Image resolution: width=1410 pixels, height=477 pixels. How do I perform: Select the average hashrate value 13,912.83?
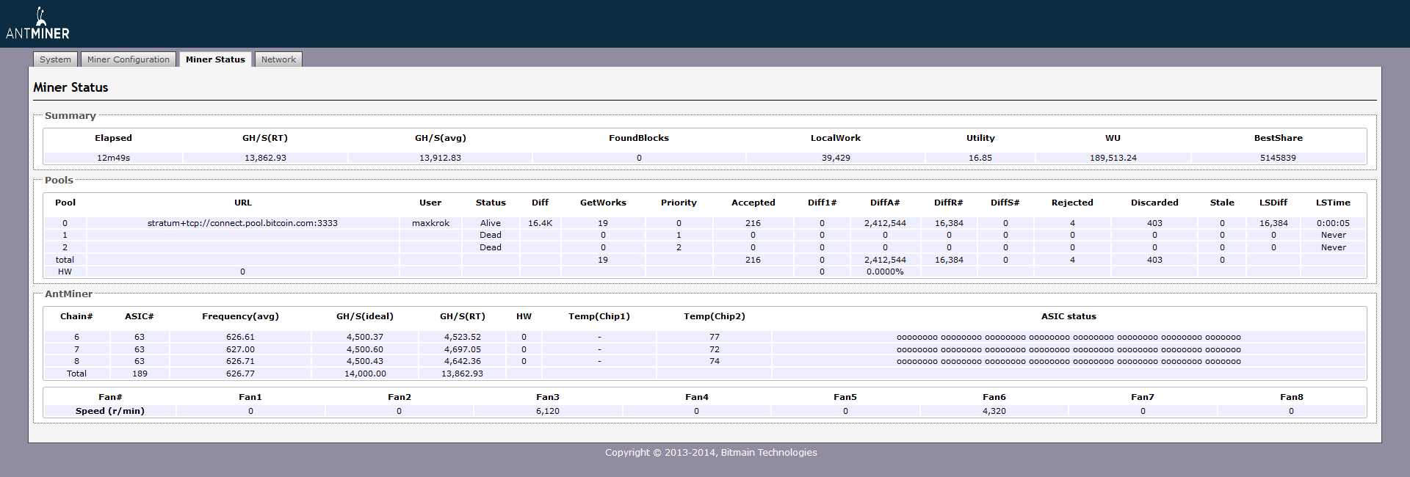pyautogui.click(x=441, y=158)
